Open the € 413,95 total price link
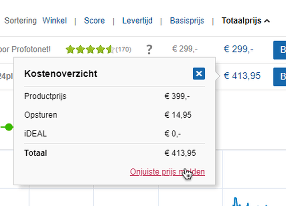 [x=242, y=76]
